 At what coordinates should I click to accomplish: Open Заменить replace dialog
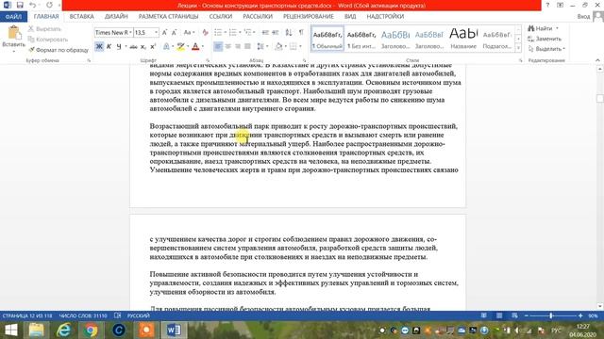pyautogui.click(x=545, y=39)
